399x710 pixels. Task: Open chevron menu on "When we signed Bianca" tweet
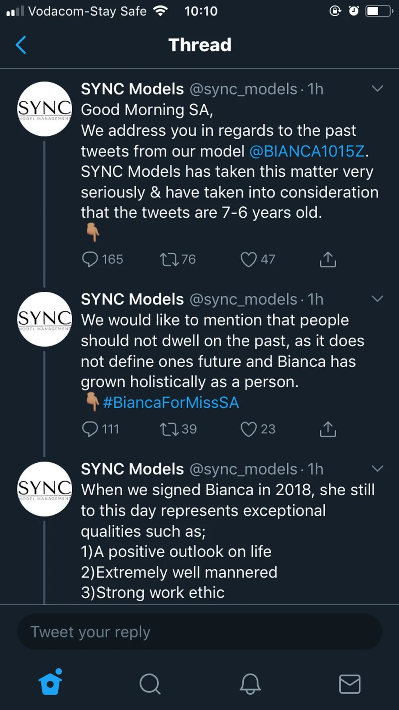pyautogui.click(x=377, y=469)
